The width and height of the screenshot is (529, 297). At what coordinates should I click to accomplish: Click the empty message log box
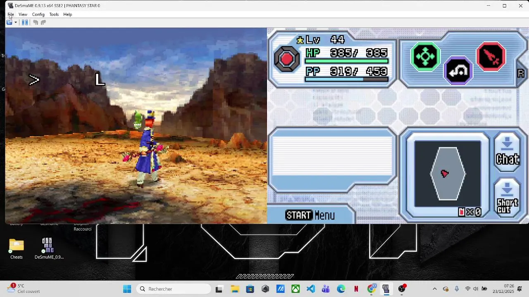(x=332, y=156)
